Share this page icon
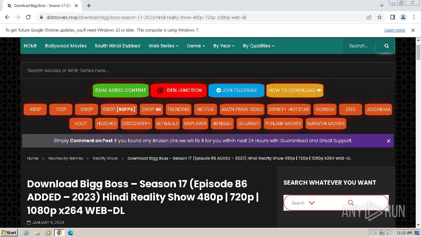Viewport: 421px width, 237px height. 369,17
